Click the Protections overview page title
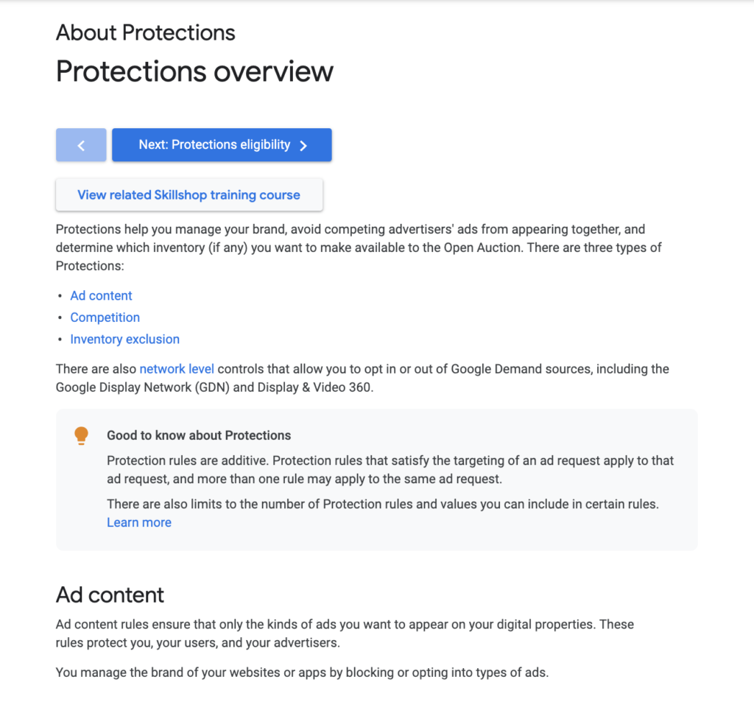The image size is (754, 702). pos(194,71)
